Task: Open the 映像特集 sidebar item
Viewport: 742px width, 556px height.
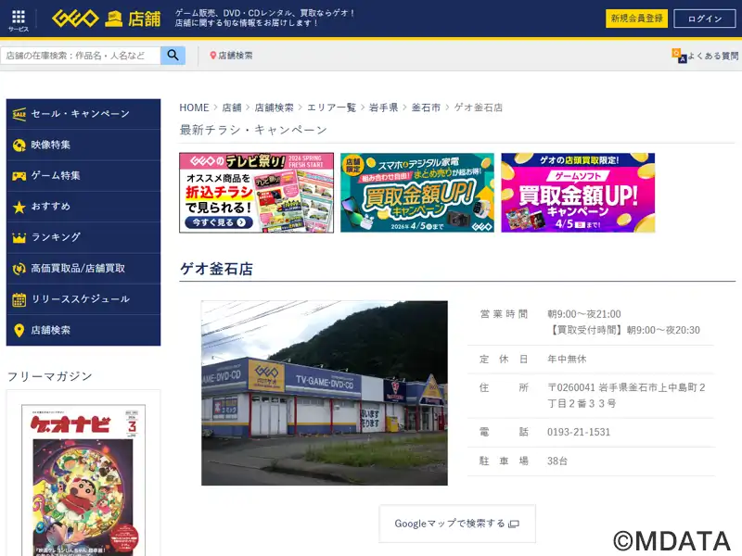Action: click(x=83, y=145)
